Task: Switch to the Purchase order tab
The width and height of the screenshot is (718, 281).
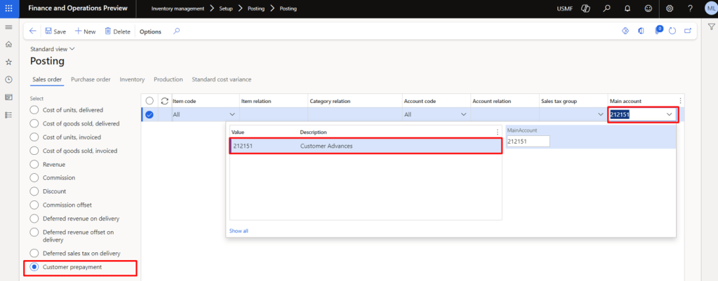Action: pyautogui.click(x=91, y=79)
